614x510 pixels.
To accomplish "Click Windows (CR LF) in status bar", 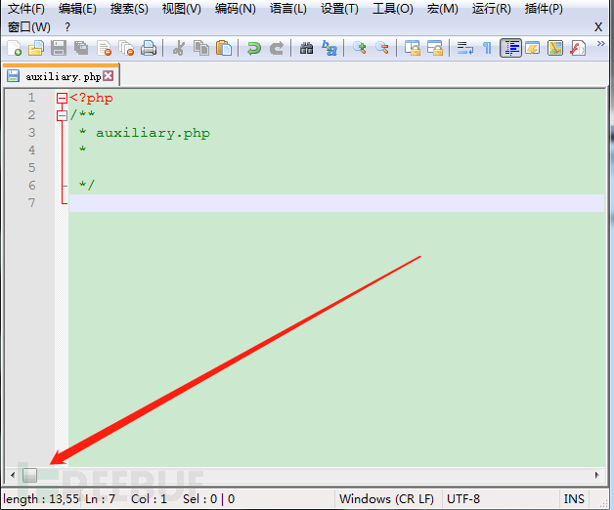I will click(386, 498).
